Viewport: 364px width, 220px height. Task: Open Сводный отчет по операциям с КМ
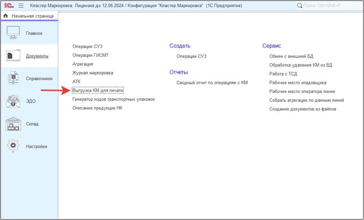click(212, 83)
